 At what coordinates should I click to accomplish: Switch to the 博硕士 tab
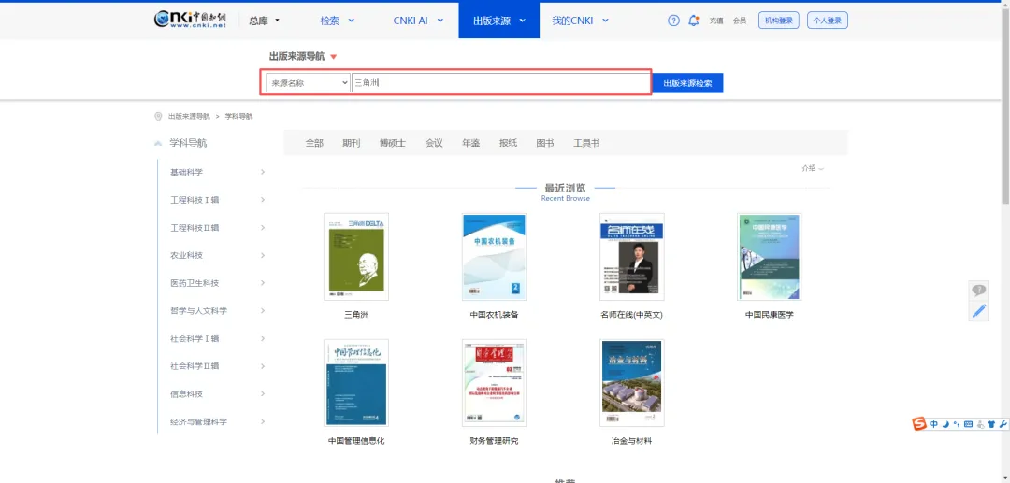coord(393,144)
